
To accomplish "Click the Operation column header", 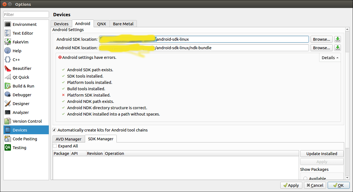I will pyautogui.click(x=201, y=153).
